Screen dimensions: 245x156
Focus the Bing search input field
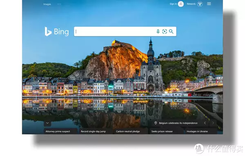(x=115, y=31)
